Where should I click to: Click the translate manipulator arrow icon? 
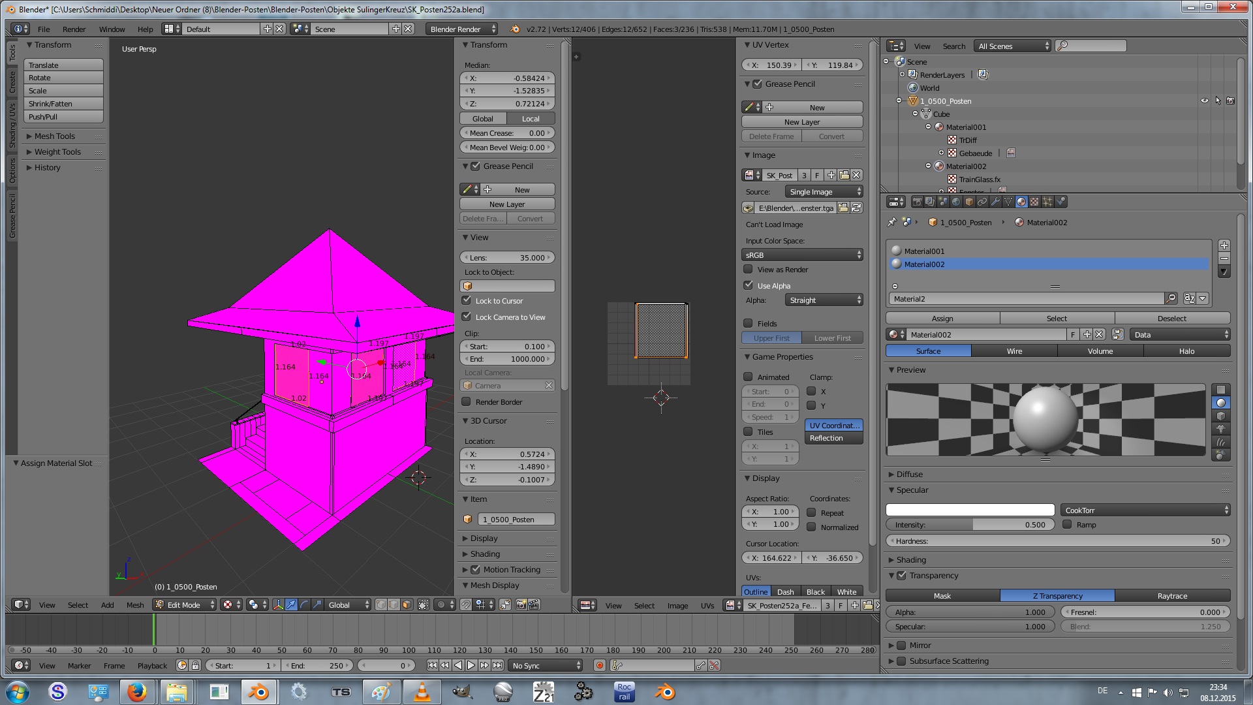pos(292,604)
